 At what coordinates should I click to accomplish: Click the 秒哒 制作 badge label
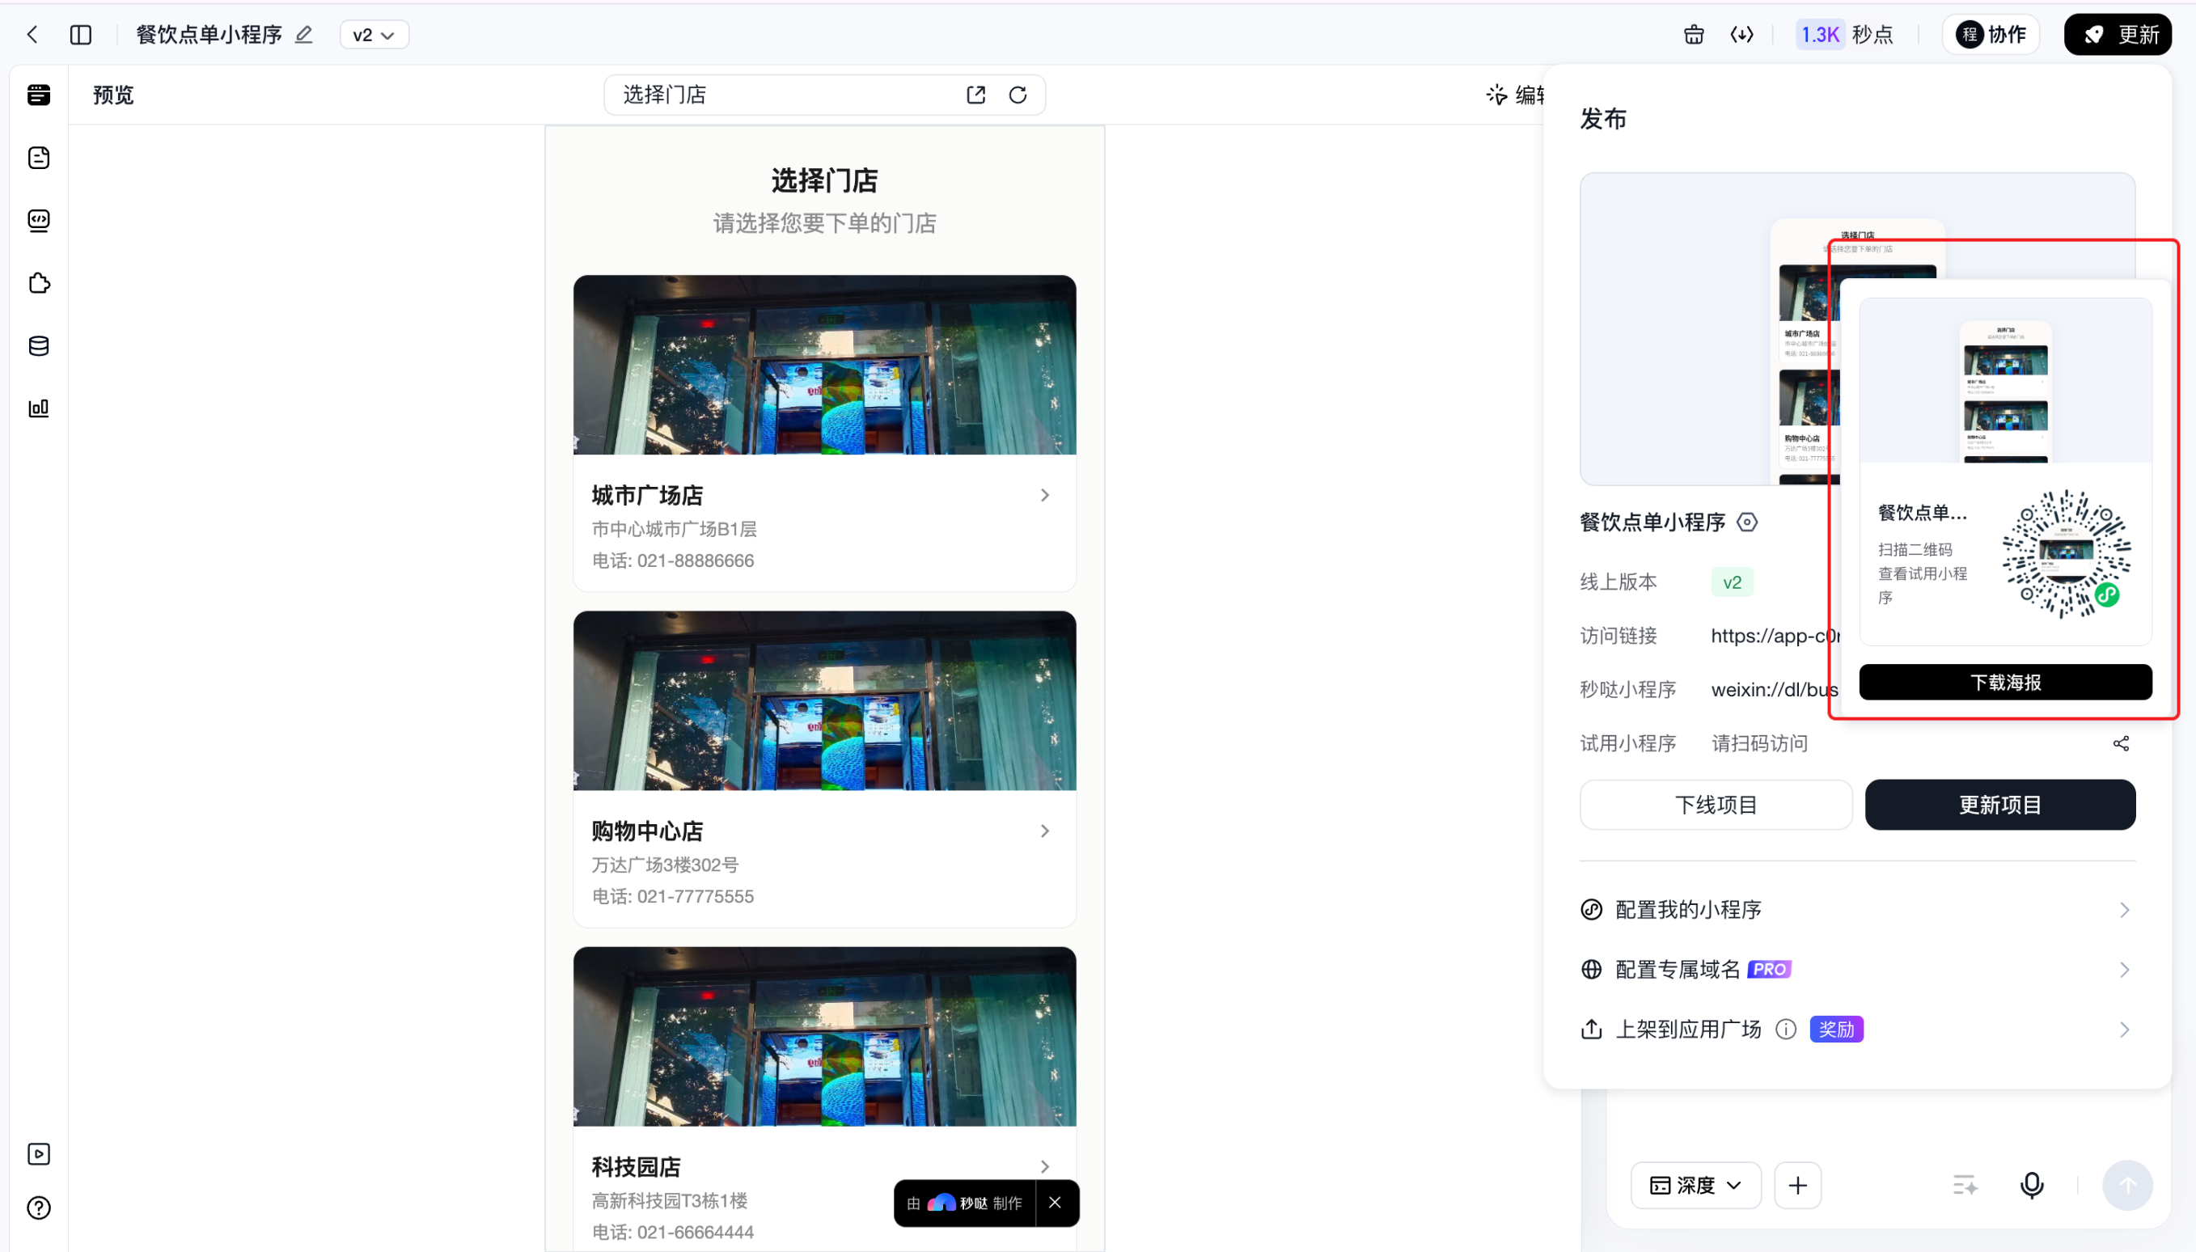[965, 1203]
